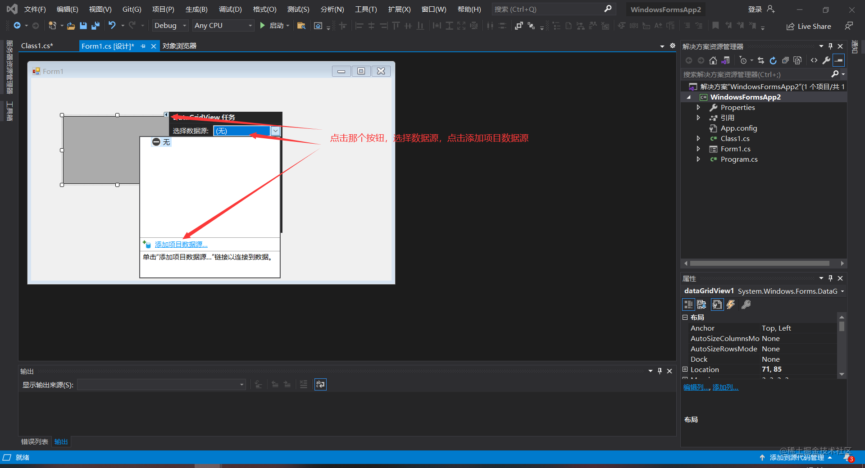Collapse the WindowsFormsApp2 project node
The height and width of the screenshot is (468, 865).
coord(688,97)
